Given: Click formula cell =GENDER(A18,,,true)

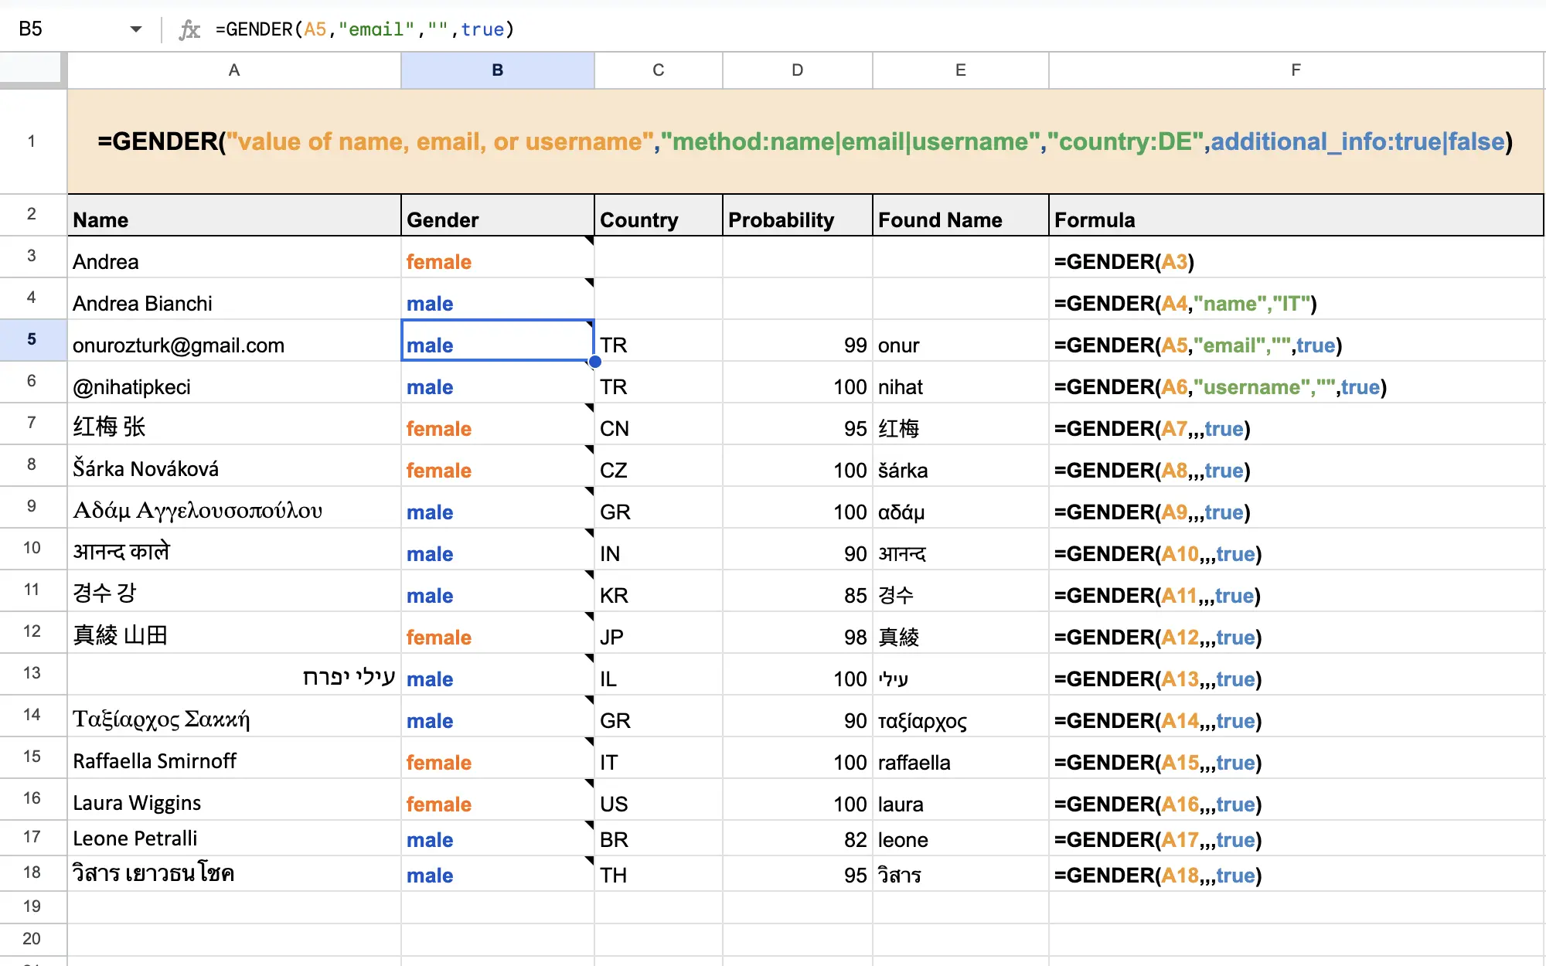Looking at the screenshot, I should click(1296, 873).
